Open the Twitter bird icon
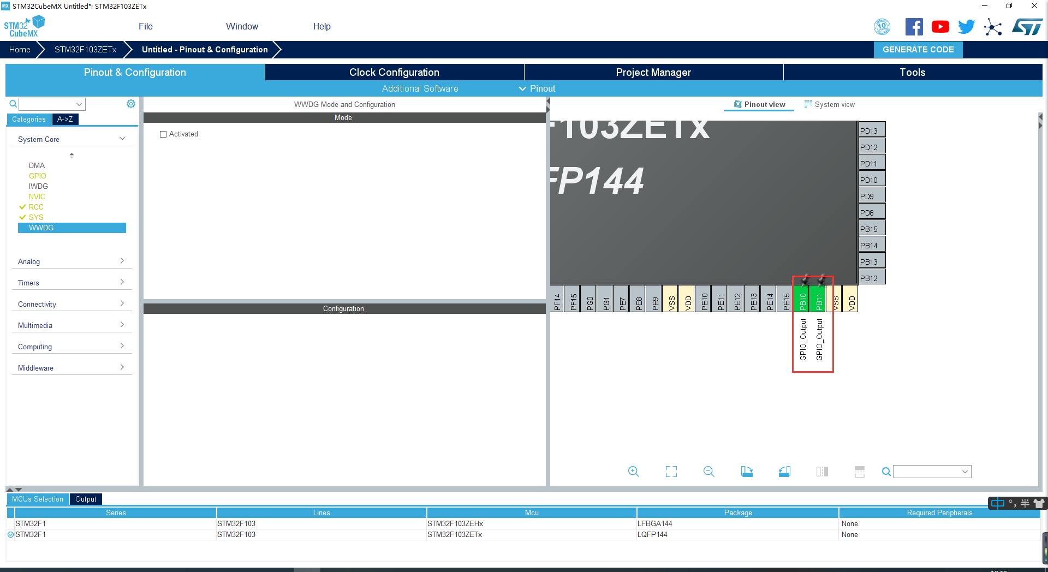Screen dimensions: 1048x572 (966, 27)
